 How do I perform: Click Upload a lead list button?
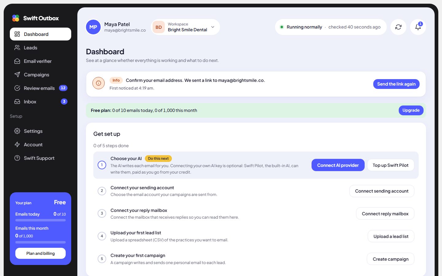[x=391, y=236]
